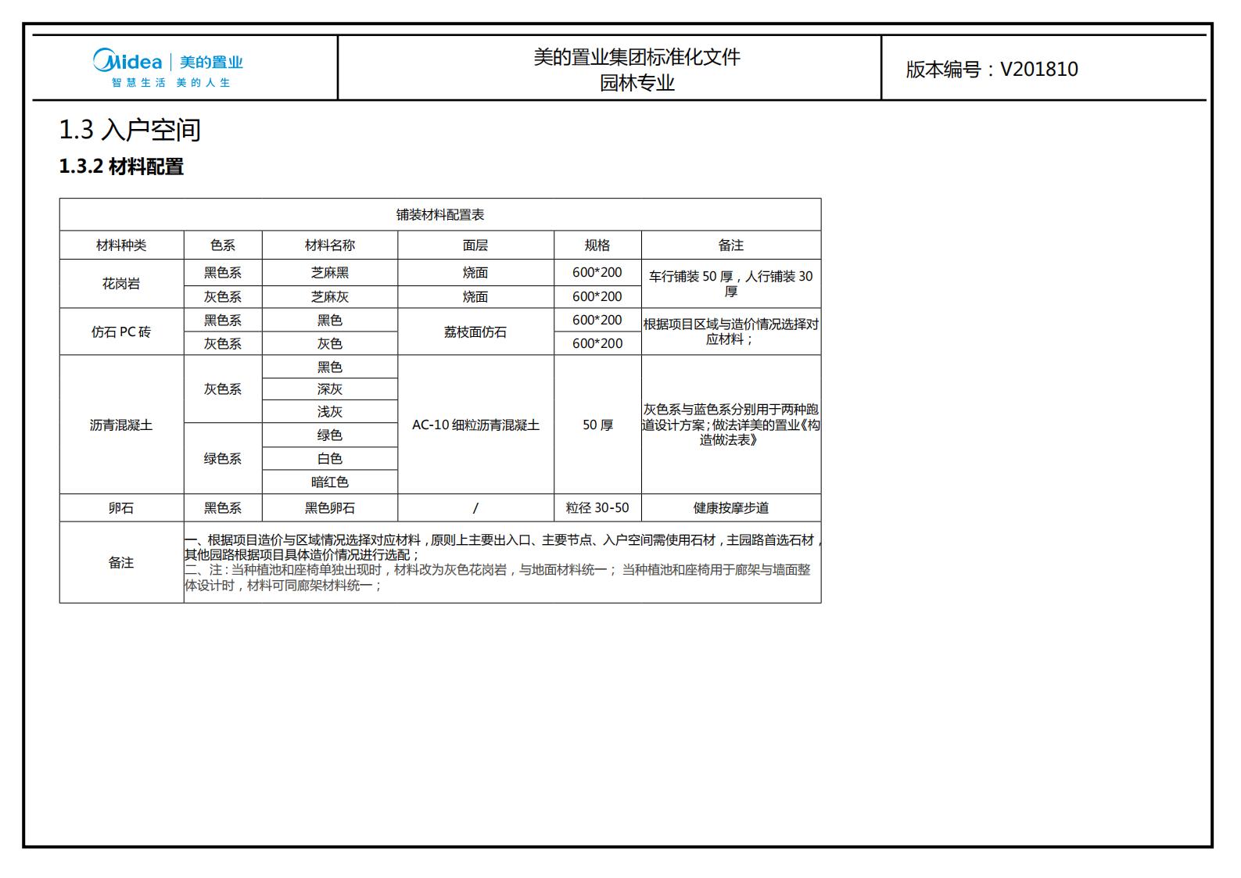Click the 暗红色 material name cell
This screenshot has width=1241, height=878.
point(330,482)
